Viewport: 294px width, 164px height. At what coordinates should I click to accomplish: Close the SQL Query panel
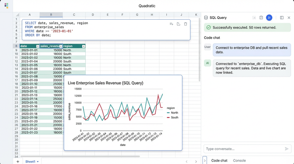(x=289, y=18)
